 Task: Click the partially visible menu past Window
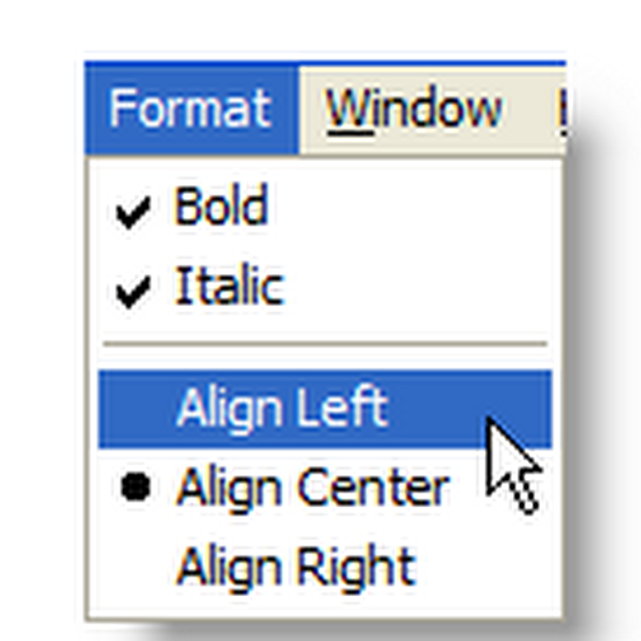[563, 104]
